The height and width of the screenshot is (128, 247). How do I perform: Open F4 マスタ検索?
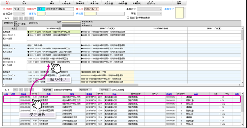66,3
